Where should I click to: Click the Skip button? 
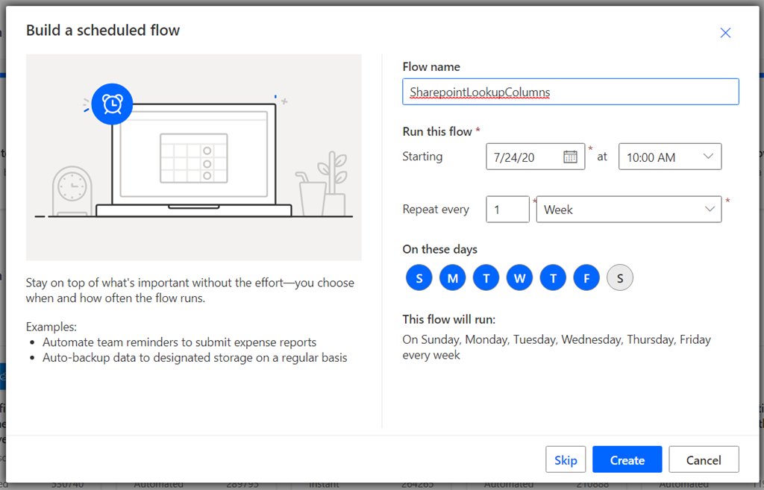pos(566,460)
